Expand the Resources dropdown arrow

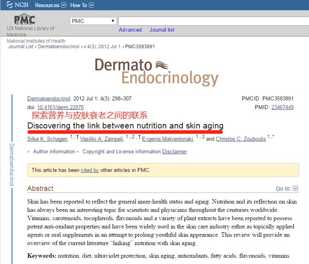pos(64,5)
